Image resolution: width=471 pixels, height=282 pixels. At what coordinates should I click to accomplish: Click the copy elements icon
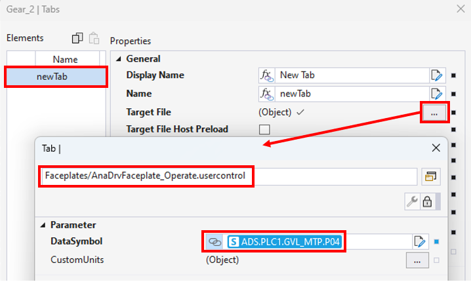[77, 39]
